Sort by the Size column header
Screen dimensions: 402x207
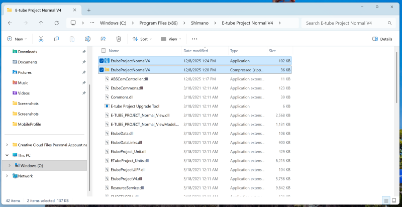tap(272, 51)
